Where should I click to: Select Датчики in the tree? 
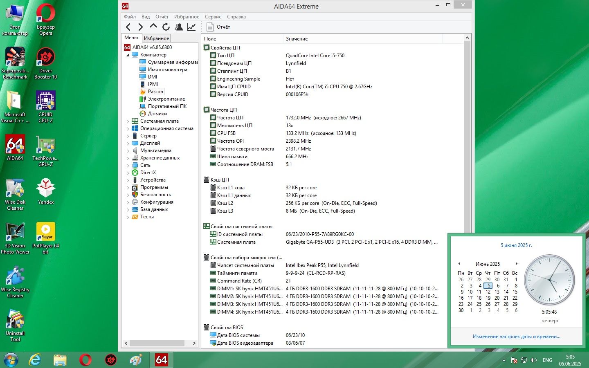tap(157, 114)
